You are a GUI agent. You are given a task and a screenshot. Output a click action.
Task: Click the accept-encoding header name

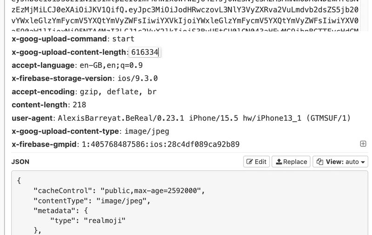[43, 91]
